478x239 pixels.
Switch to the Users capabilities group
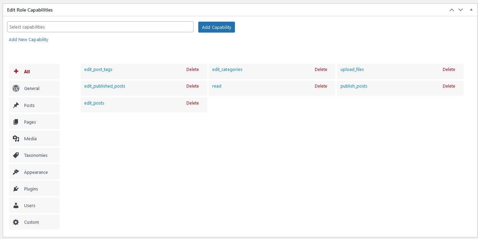[x=34, y=205]
